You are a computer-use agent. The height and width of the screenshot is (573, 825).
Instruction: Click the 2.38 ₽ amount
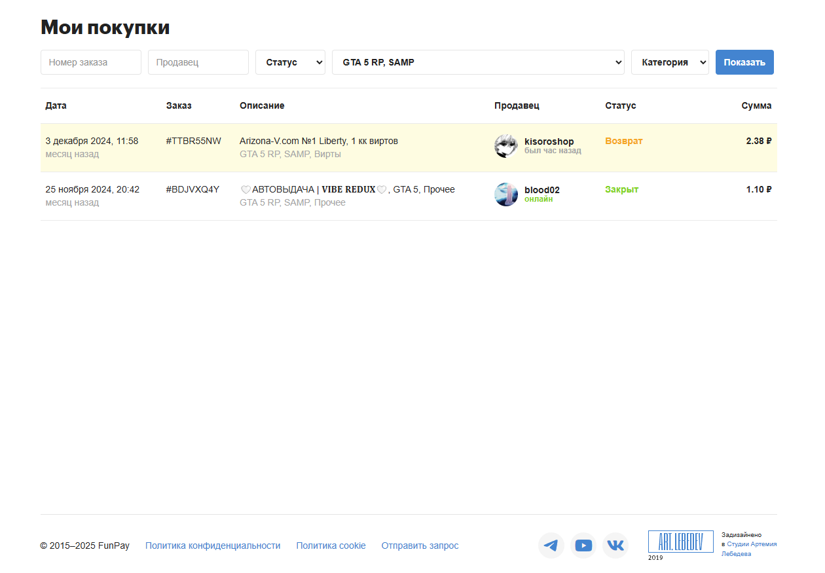click(x=759, y=141)
